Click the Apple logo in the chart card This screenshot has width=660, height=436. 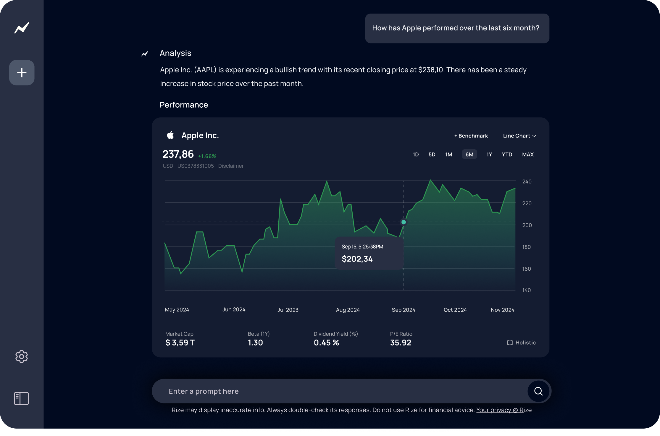170,135
